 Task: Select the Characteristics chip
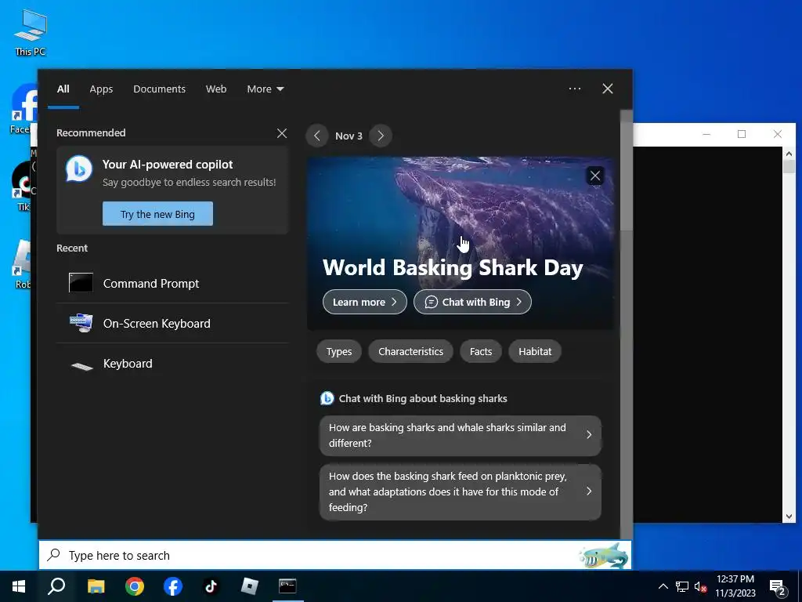point(410,352)
